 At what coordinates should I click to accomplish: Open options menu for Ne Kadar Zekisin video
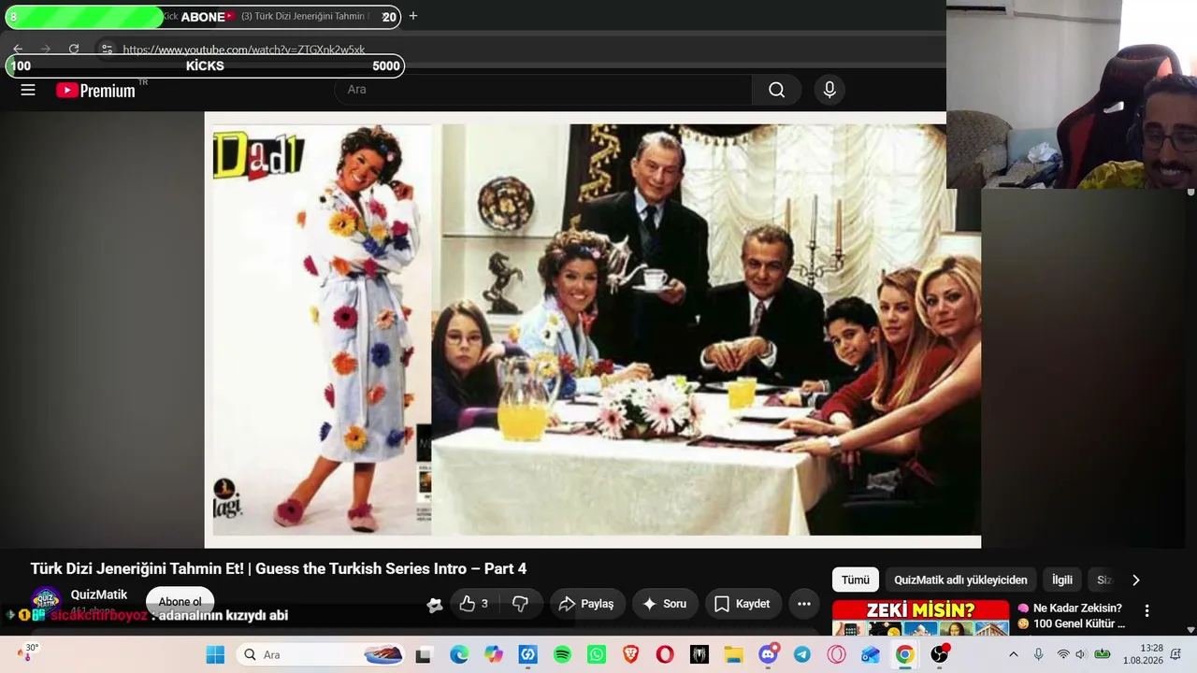tap(1147, 611)
